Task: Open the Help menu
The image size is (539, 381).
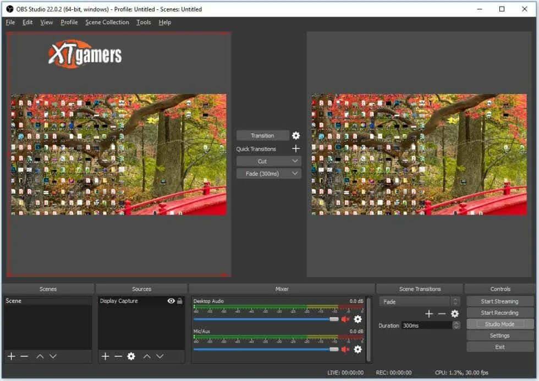Action: 164,23
